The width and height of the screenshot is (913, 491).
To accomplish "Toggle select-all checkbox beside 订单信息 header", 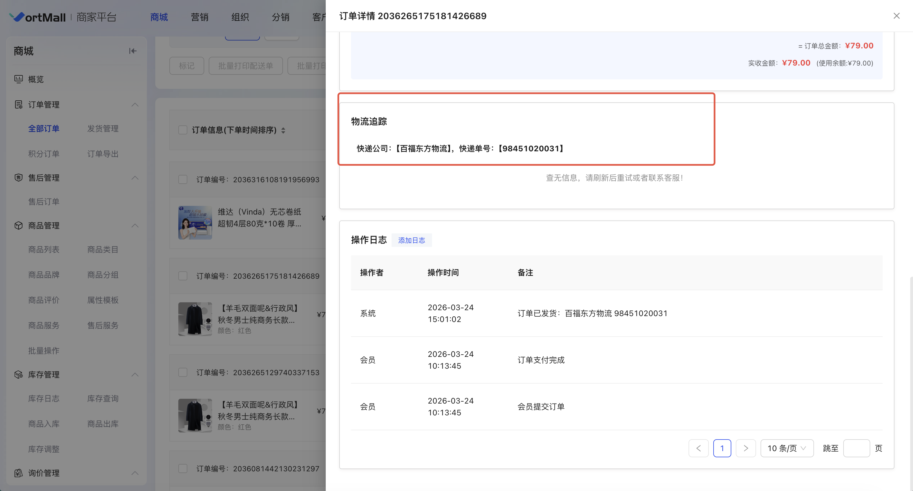I will [x=183, y=130].
